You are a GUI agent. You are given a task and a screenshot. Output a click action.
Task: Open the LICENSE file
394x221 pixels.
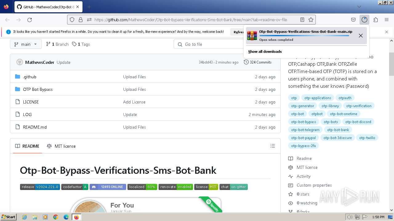[x=31, y=102]
